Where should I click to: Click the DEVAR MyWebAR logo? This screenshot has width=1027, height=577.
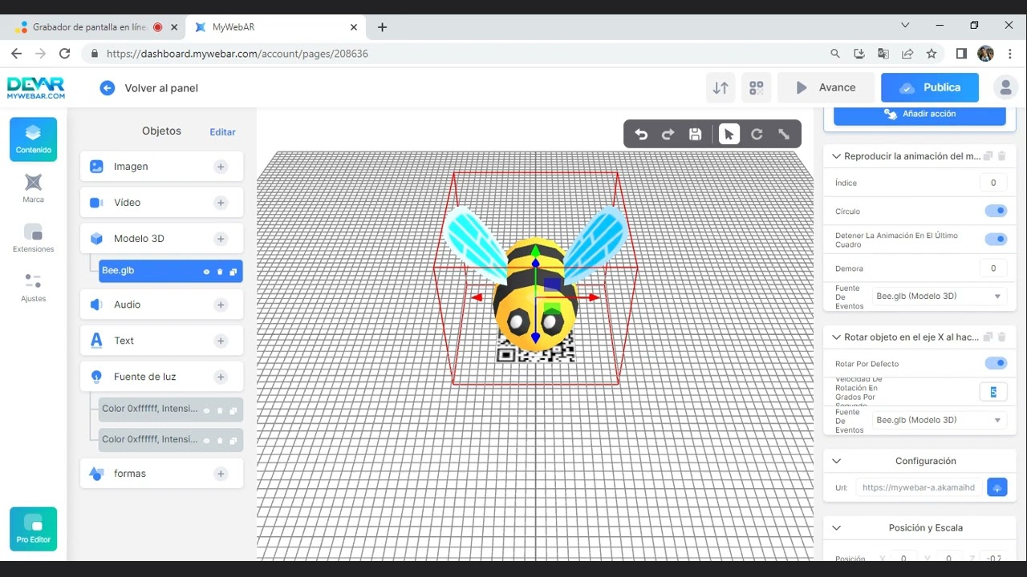pos(36,87)
